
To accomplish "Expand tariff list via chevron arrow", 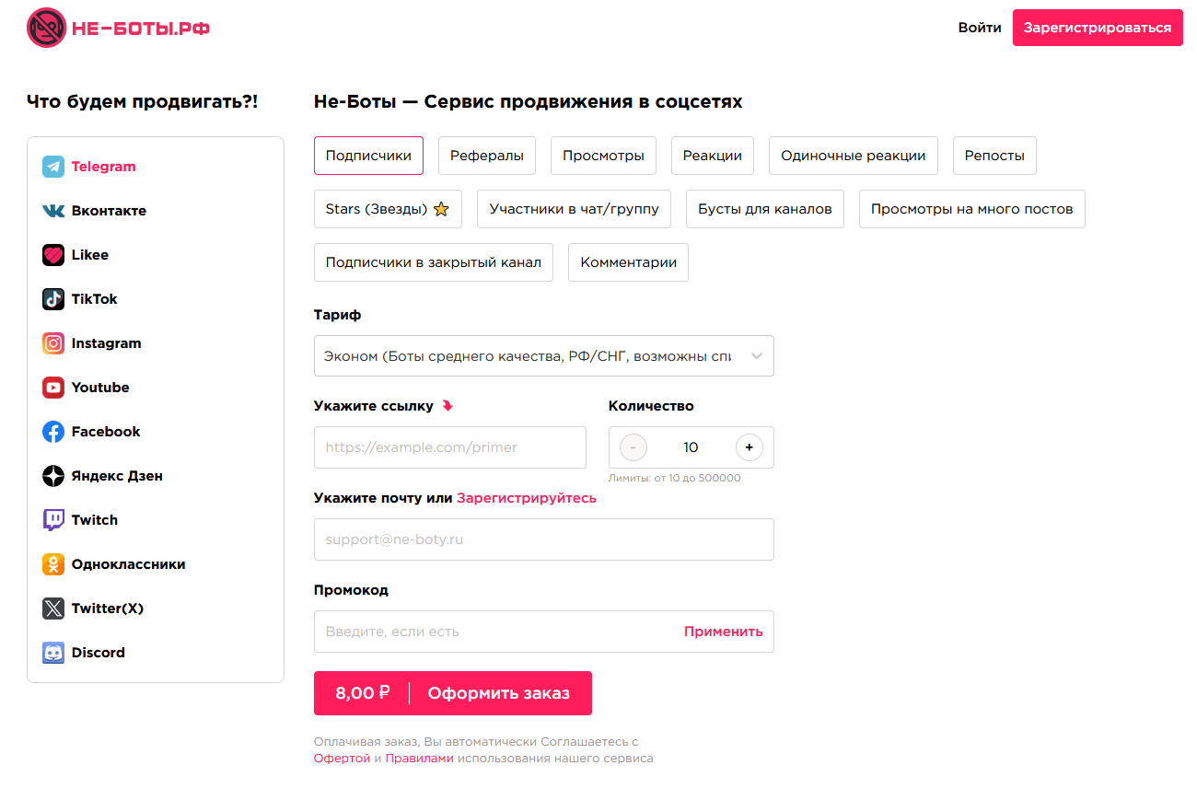I will (x=756, y=356).
